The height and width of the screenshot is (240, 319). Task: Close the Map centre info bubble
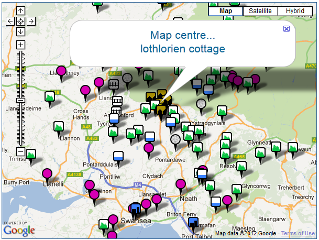[x=286, y=29]
